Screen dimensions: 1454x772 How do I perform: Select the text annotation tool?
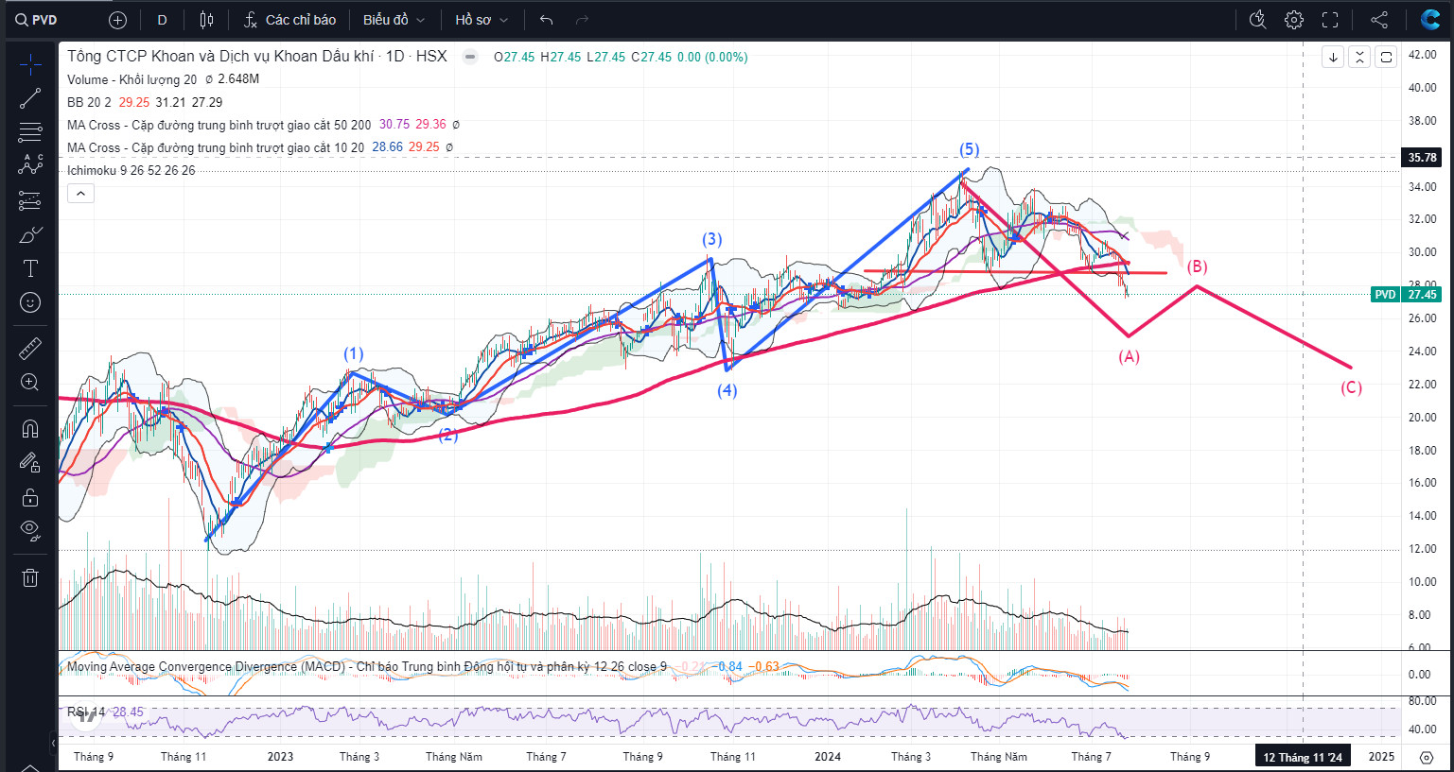click(30, 268)
